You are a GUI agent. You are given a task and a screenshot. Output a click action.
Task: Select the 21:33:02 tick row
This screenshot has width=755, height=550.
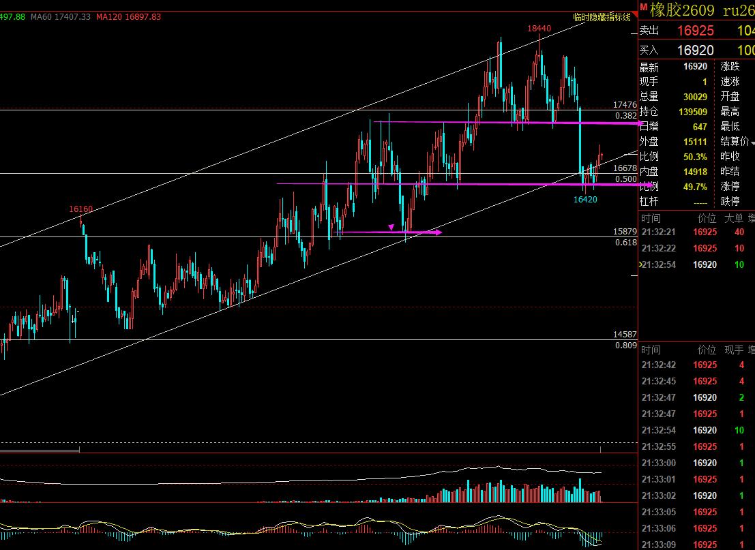coord(697,495)
